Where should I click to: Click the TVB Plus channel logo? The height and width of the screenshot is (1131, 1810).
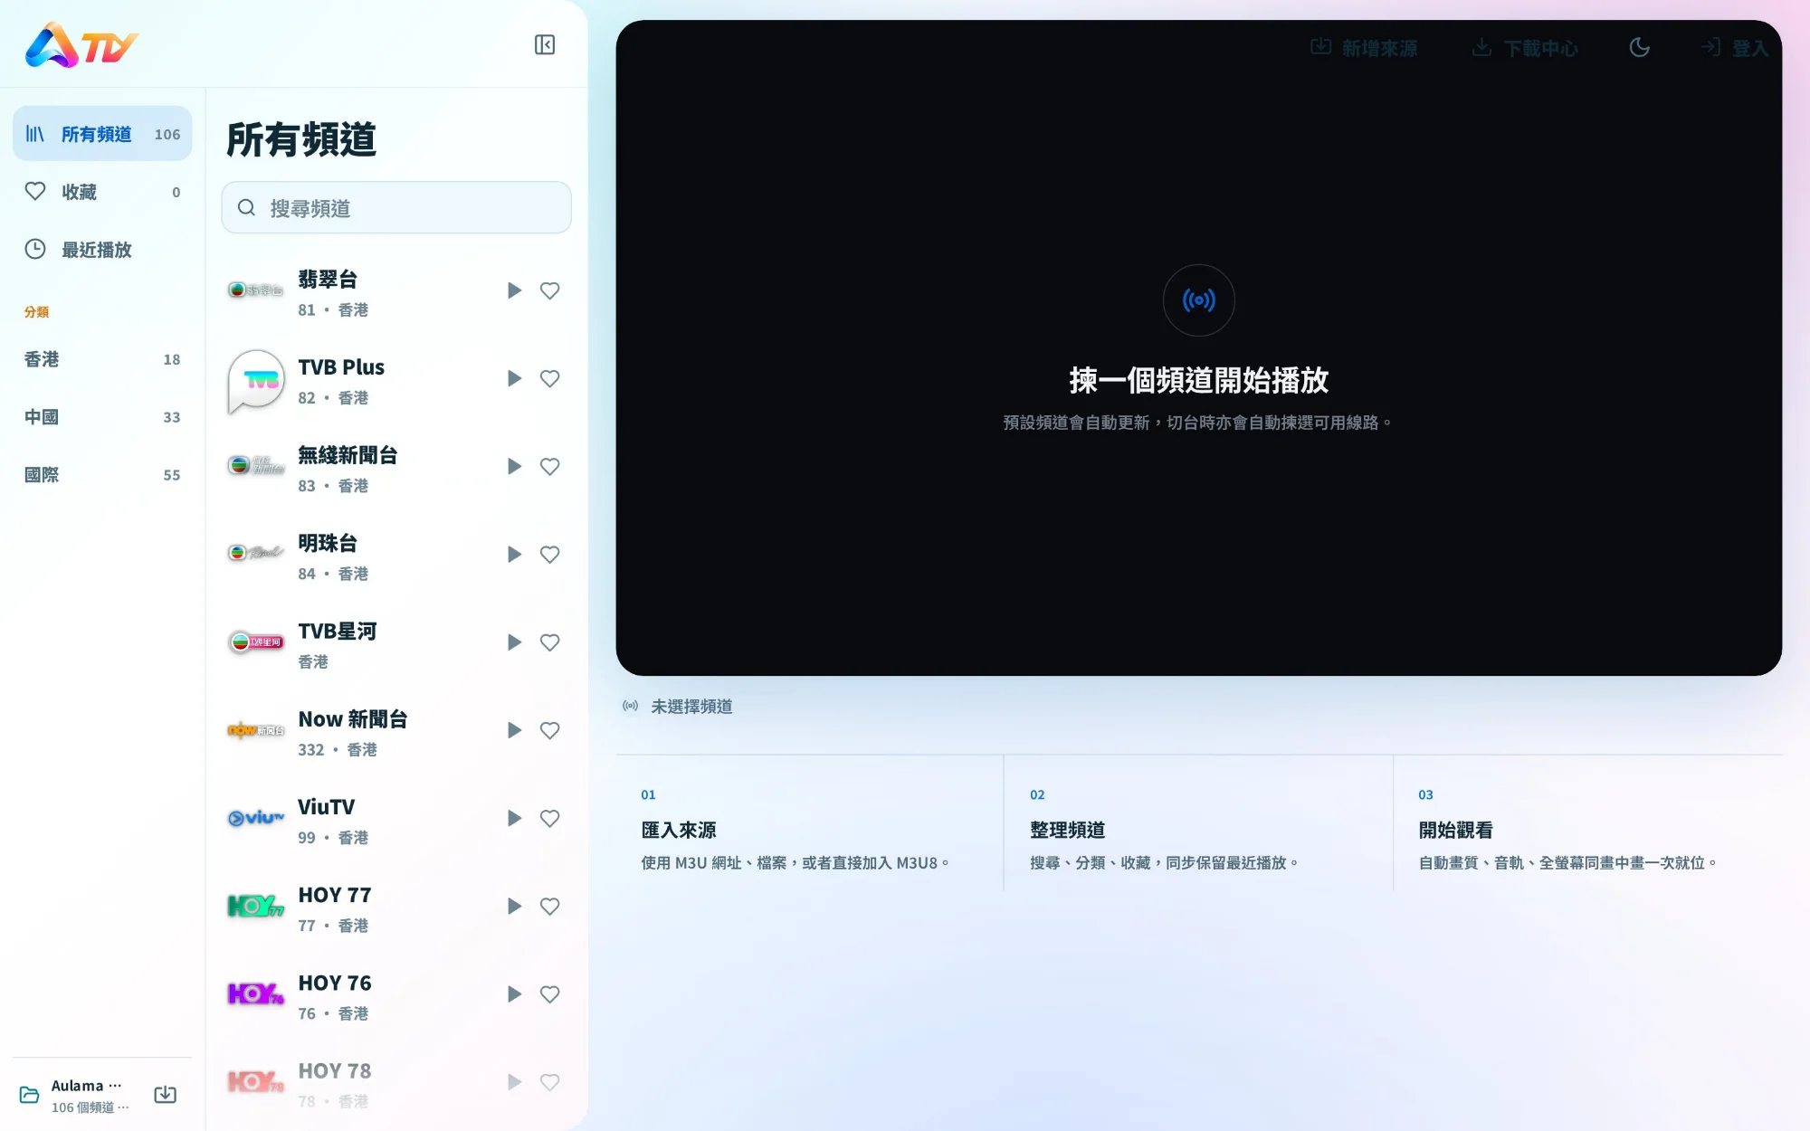[x=256, y=381]
